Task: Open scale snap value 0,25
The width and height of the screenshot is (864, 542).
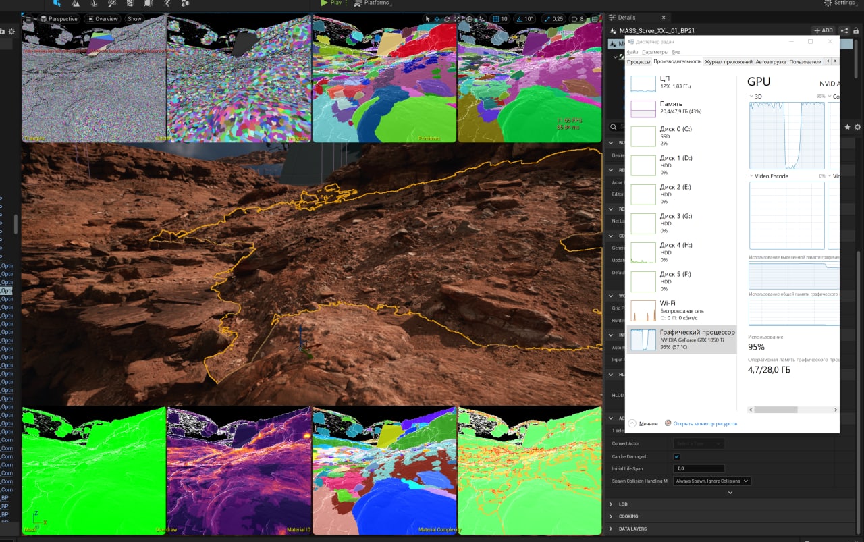Action: click(x=557, y=19)
